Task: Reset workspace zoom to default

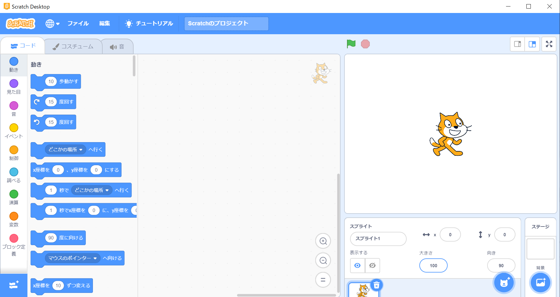Action: tap(323, 280)
